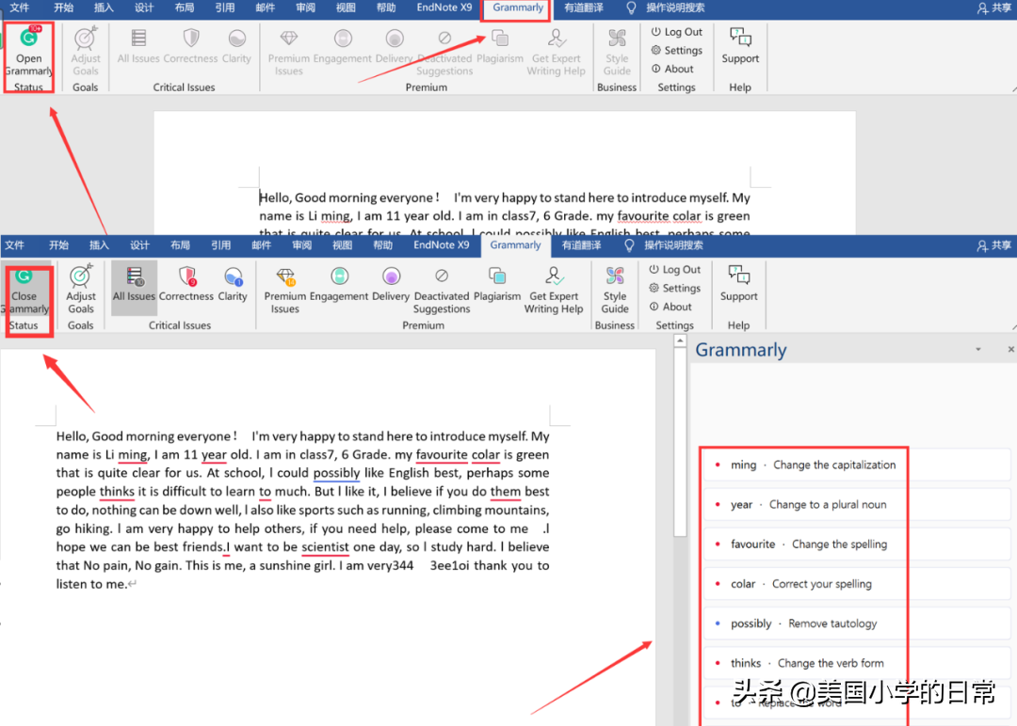Click Log Out in upper ribbon
Screen dimensions: 1017x726
coord(676,32)
